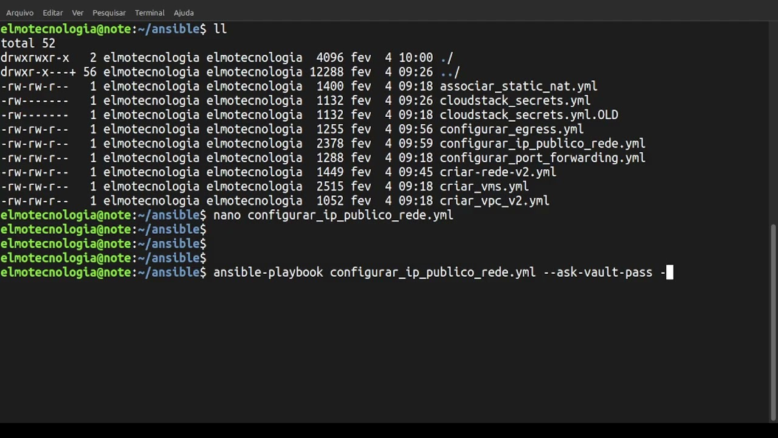Click file name associar_static_nat.yml

(x=518, y=86)
